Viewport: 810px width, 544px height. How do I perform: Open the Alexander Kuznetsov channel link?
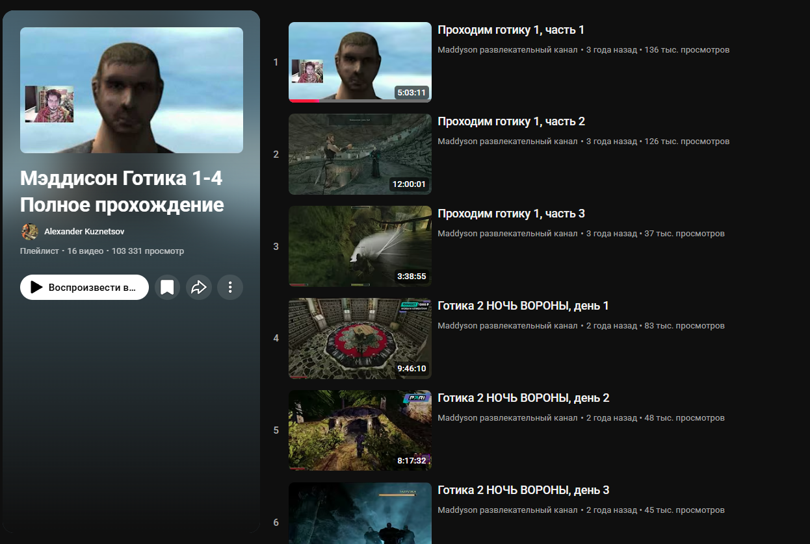[85, 232]
